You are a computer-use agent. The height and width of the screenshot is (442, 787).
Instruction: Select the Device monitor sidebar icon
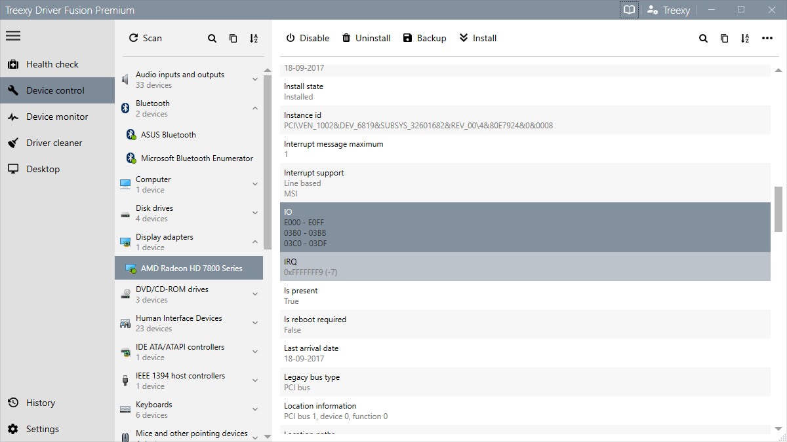(x=12, y=117)
